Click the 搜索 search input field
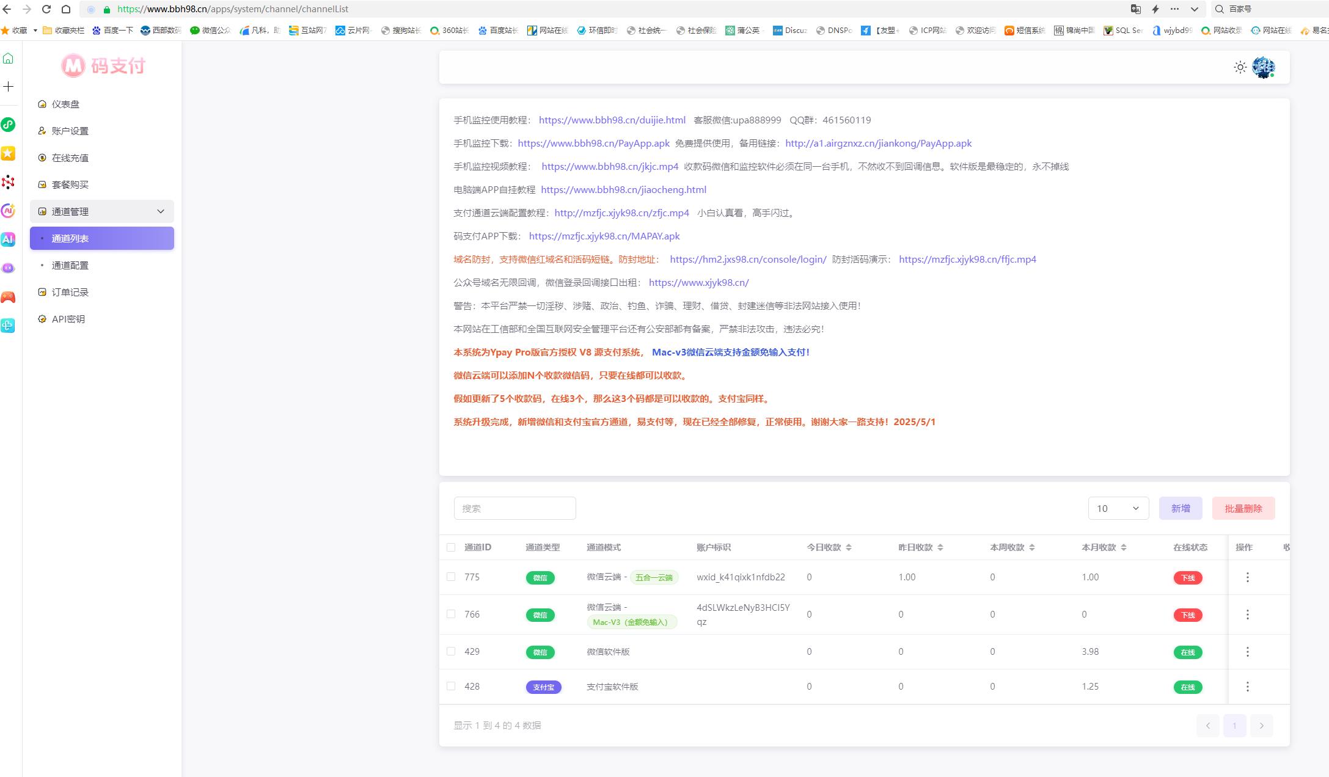The image size is (1329, 777). 514,508
